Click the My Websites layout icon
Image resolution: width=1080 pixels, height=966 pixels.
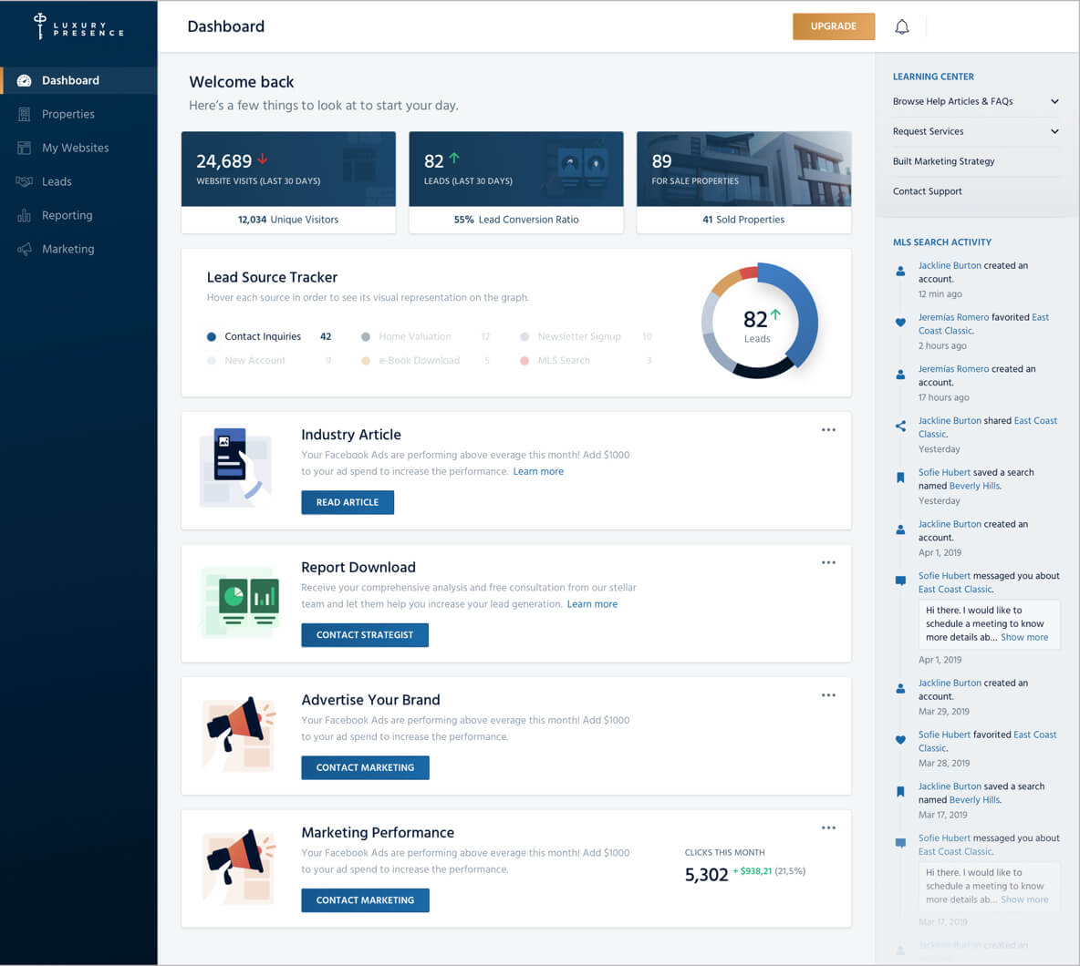coord(24,148)
